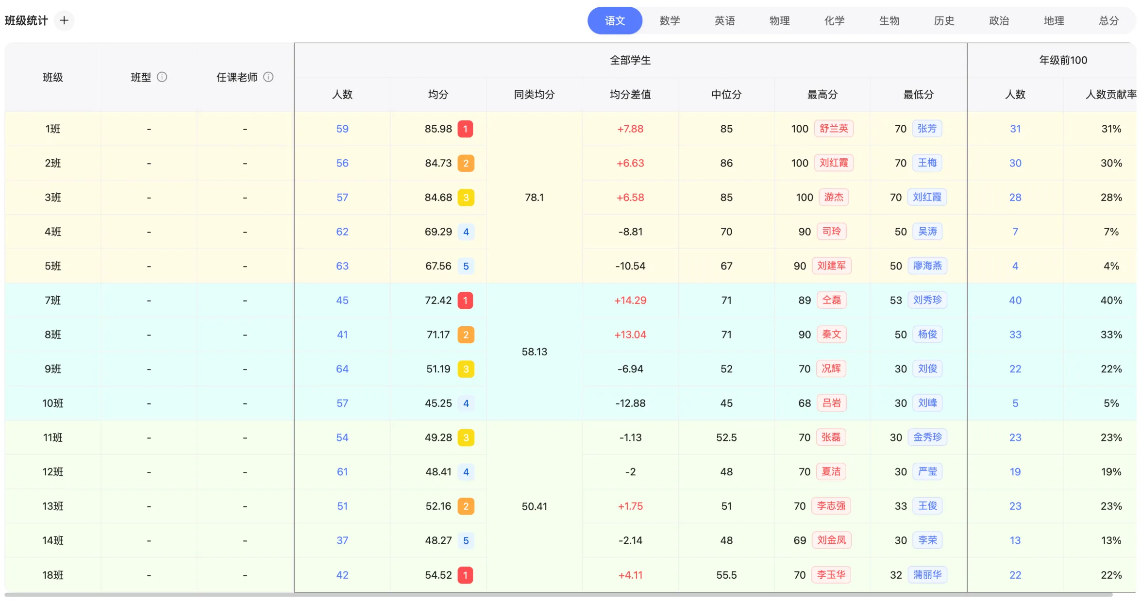Click info icon next to 任课老师 header
The height and width of the screenshot is (603, 1141).
point(268,77)
